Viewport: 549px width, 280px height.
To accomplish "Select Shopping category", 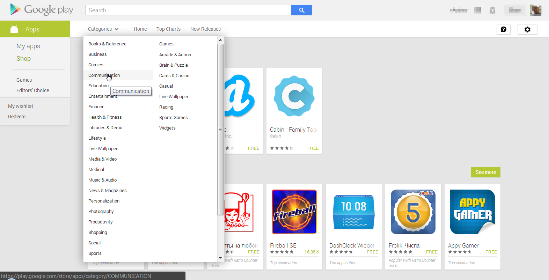I will pyautogui.click(x=97, y=232).
